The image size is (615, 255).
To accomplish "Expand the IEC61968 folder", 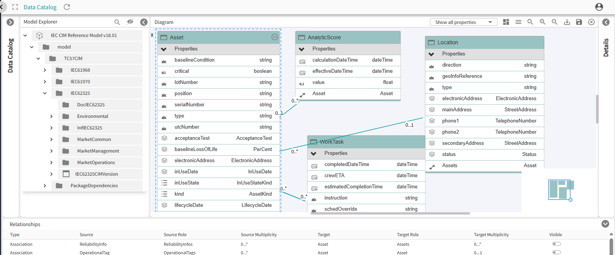I will (x=45, y=70).
